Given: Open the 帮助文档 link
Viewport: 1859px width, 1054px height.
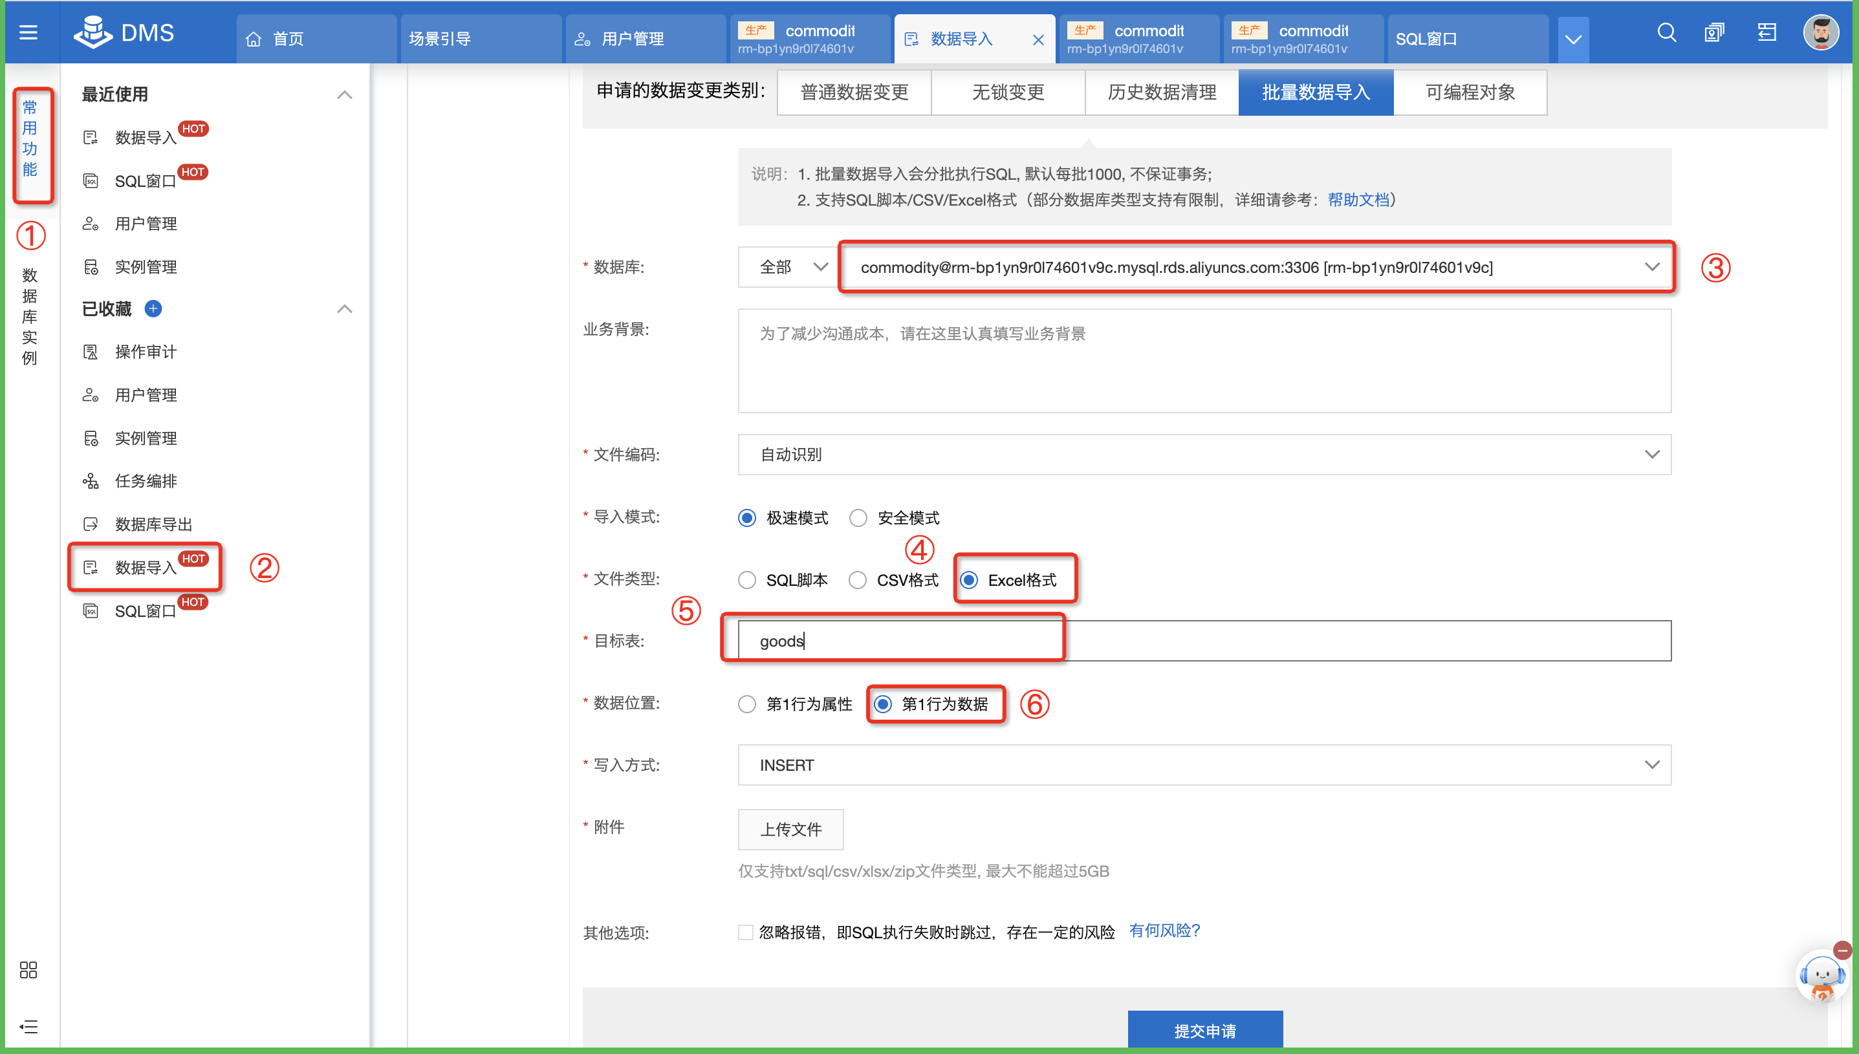Looking at the screenshot, I should point(1358,200).
